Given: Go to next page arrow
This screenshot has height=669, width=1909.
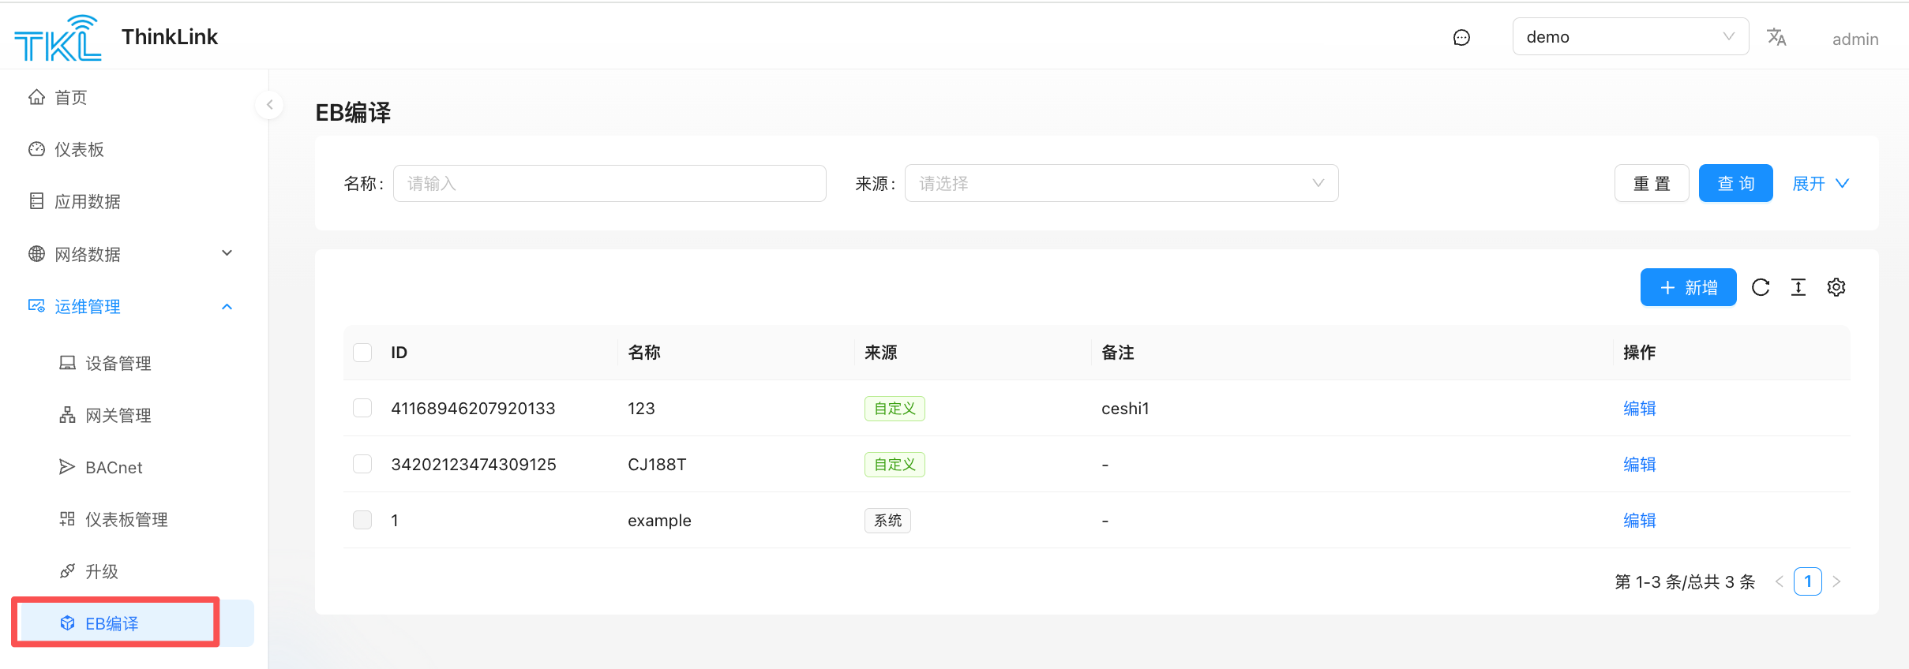Looking at the screenshot, I should 1836,581.
